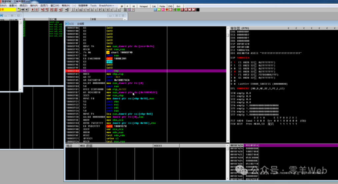This screenshot has height=184, width=338.
Task: Open the 窗口(W) menu
Action: pos(55,5)
